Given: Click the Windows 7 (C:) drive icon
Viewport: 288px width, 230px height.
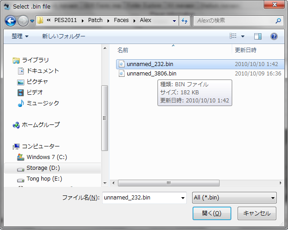Looking at the screenshot, I should pyautogui.click(x=21, y=157).
